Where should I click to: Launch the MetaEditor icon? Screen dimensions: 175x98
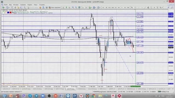point(40,8)
